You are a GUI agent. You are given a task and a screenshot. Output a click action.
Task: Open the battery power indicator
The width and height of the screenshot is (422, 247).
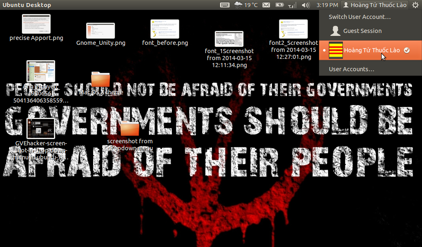coord(280,5)
